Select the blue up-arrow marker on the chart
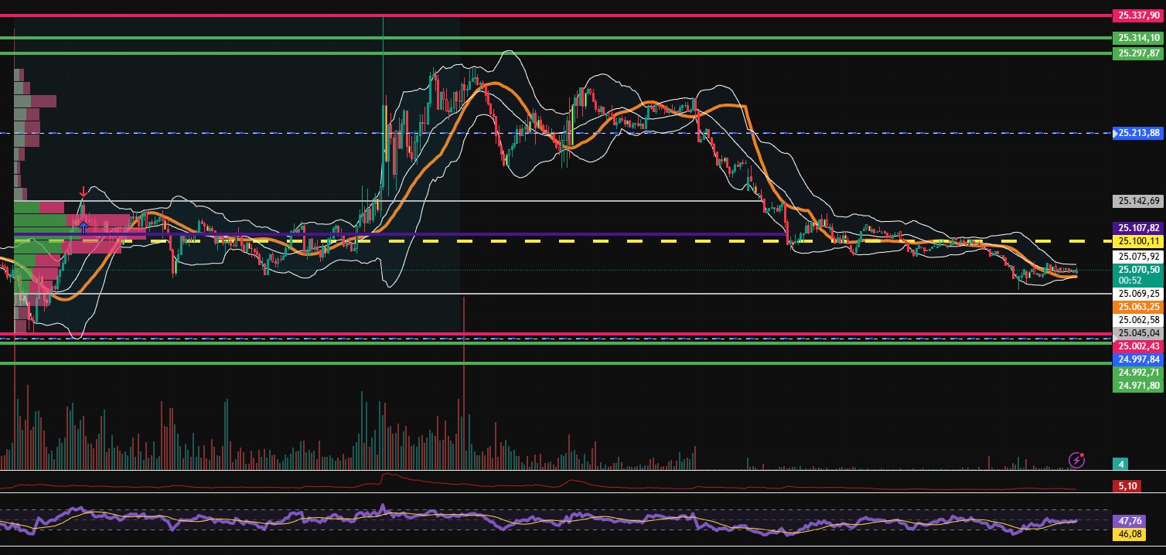Viewport: 1166px width, 555px height. pyautogui.click(x=84, y=228)
